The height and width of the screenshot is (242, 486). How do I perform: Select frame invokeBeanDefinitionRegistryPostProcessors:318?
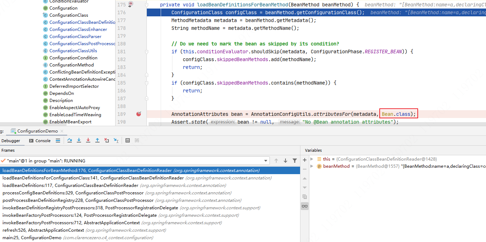click(150, 208)
